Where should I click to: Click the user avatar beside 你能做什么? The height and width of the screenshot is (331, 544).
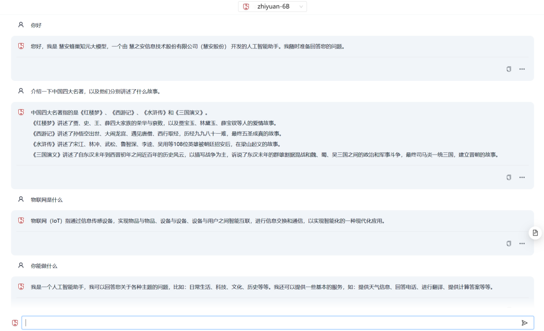click(x=21, y=265)
